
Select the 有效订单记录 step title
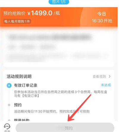tap(26, 85)
